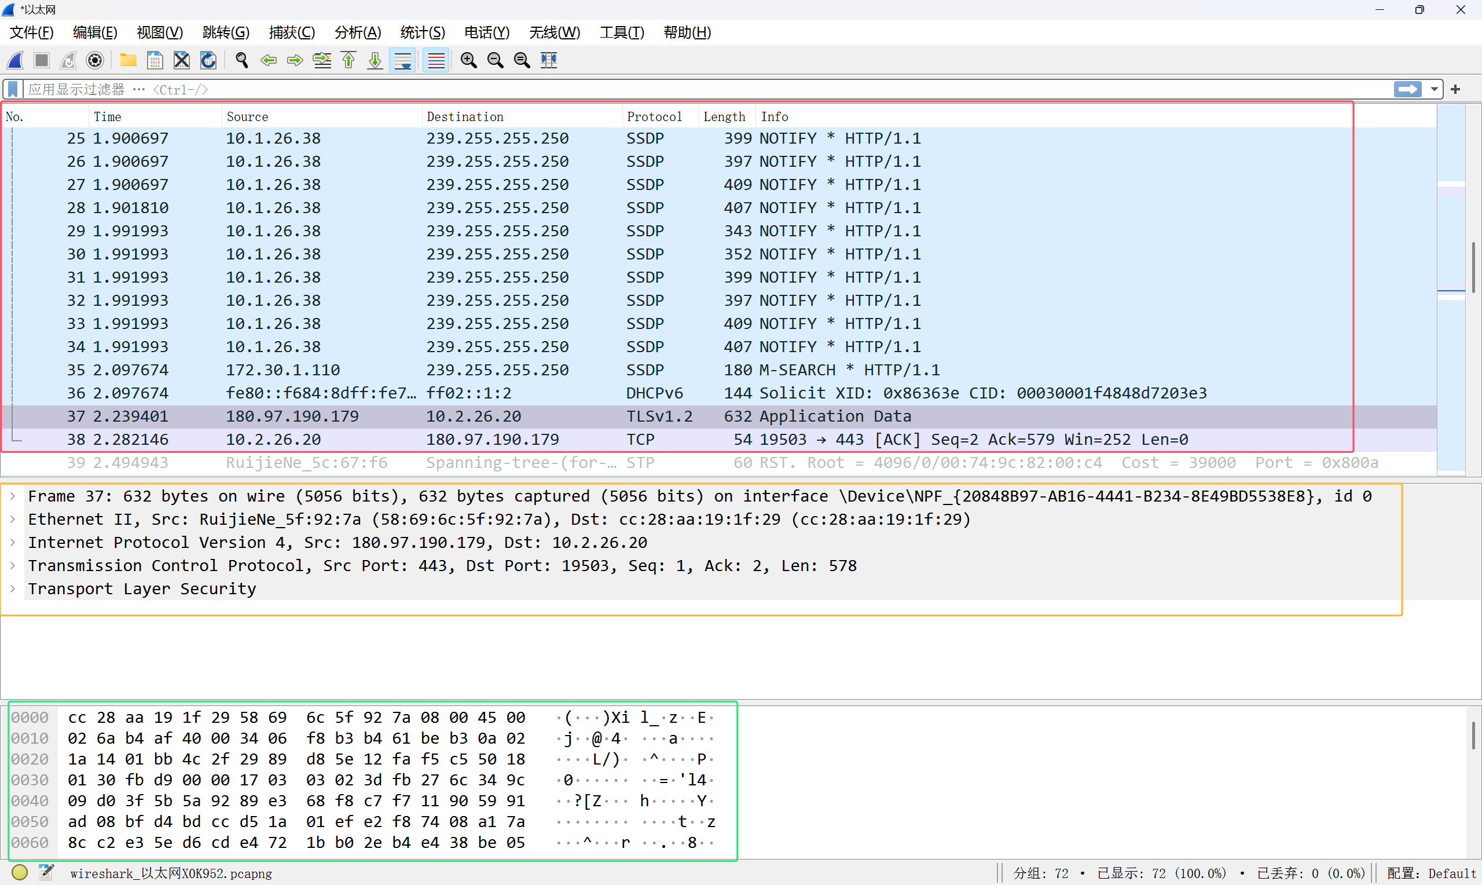Open the display filter history dropdown
Screen dimensions: 1482x885
(1435, 89)
